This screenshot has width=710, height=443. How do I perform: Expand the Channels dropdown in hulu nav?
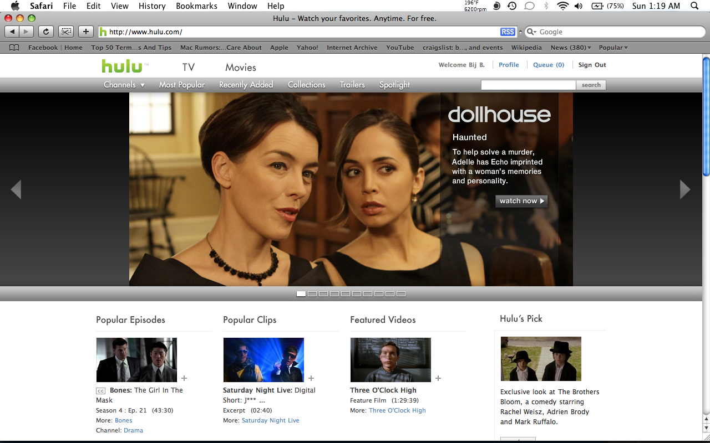click(124, 85)
